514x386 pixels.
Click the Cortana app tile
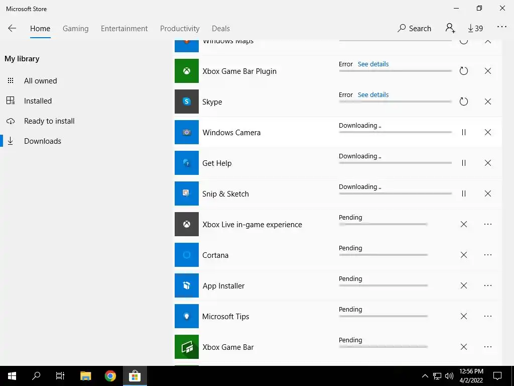click(x=187, y=255)
